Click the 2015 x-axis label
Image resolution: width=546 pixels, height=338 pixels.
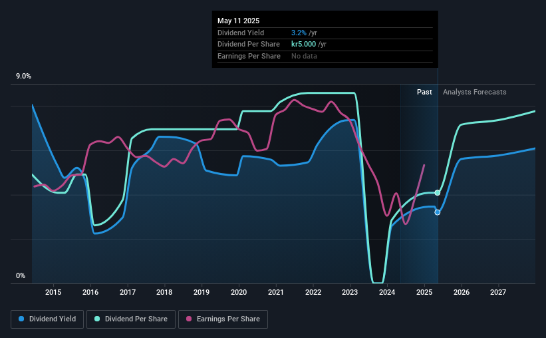[x=53, y=292]
